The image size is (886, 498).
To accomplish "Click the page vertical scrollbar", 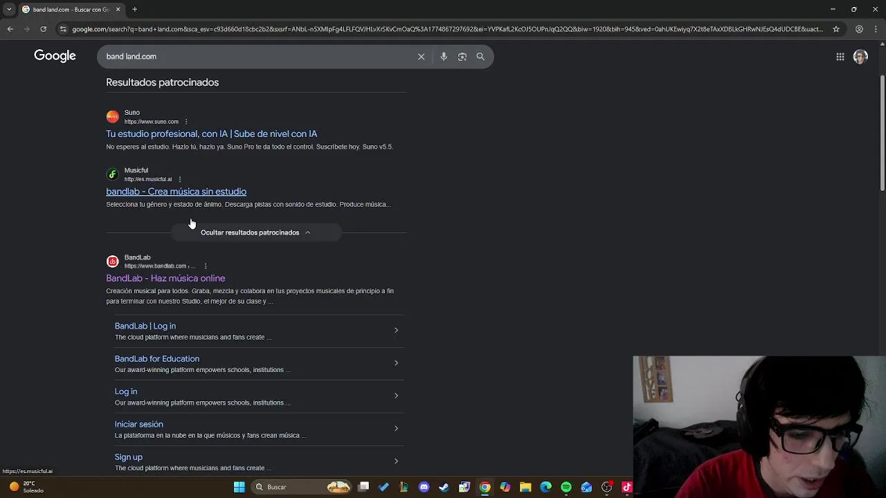I will [x=882, y=131].
